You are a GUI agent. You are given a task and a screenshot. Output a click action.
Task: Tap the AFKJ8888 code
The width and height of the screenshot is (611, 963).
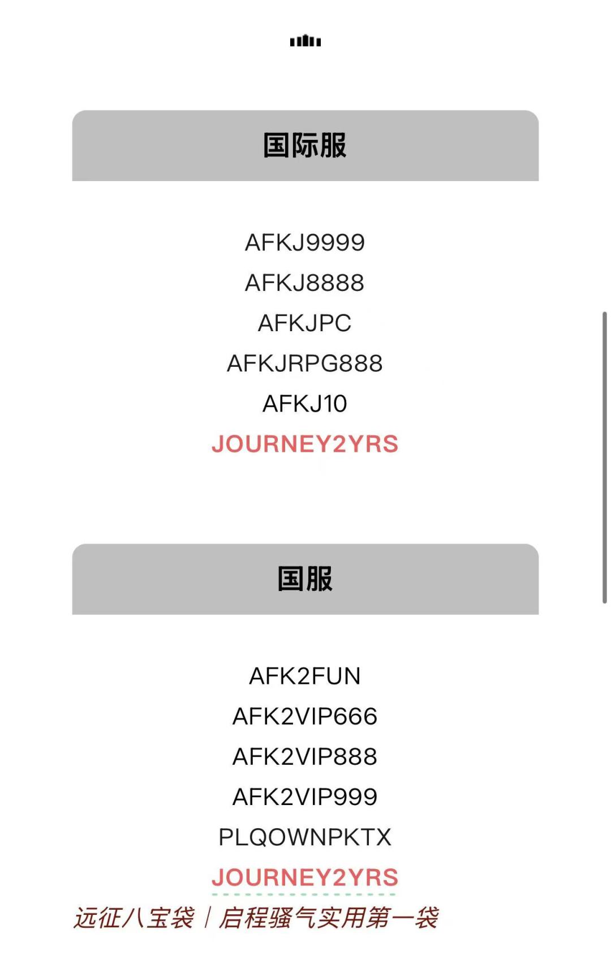tap(305, 283)
